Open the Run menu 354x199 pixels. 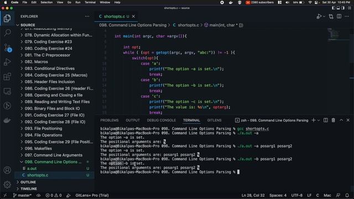pyautogui.click(x=78, y=2)
